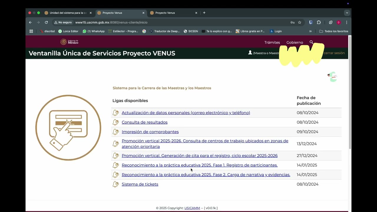377x212 pixels.
Task: Open the Consulta de resultados link
Action: tap(145, 122)
